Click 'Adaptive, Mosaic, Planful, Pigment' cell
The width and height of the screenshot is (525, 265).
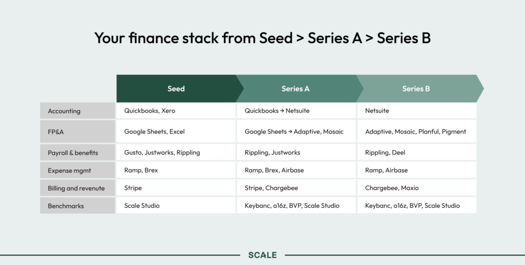click(416, 131)
